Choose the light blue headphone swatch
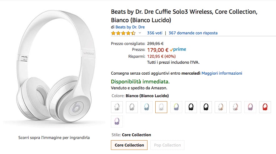The image size is (276, 154). pyautogui.click(x=146, y=107)
